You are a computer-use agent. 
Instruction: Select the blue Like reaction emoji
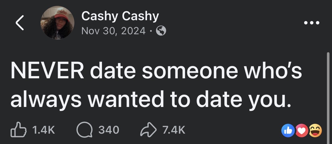pos(287,130)
